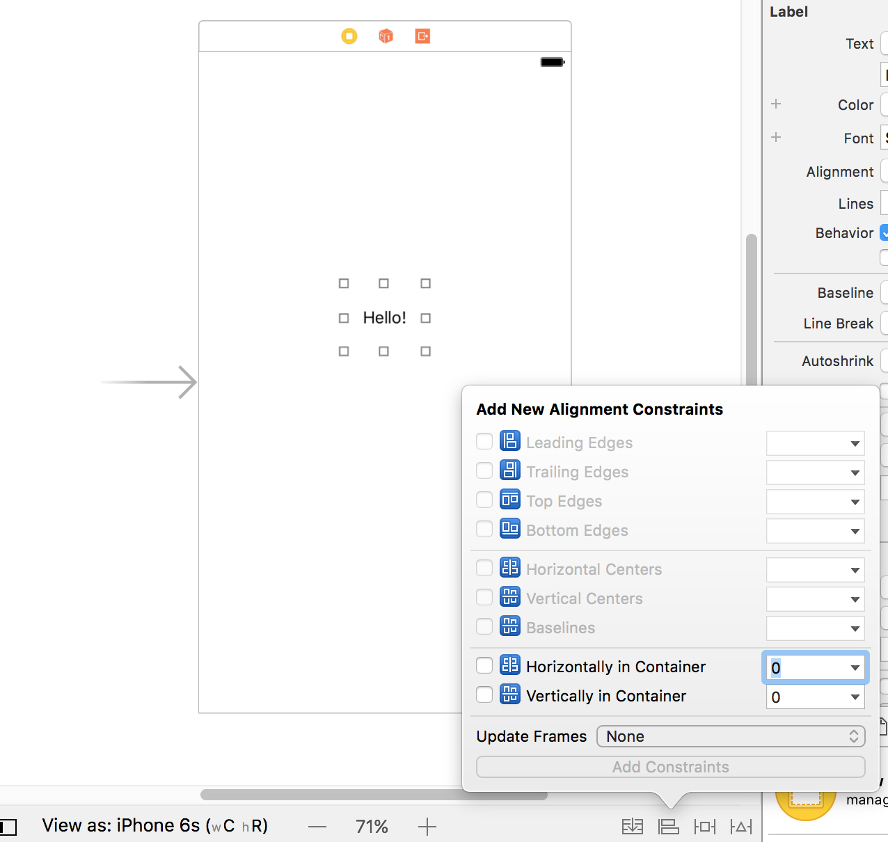Image resolution: width=888 pixels, height=842 pixels.
Task: Zoom out with the minus button
Action: (317, 827)
